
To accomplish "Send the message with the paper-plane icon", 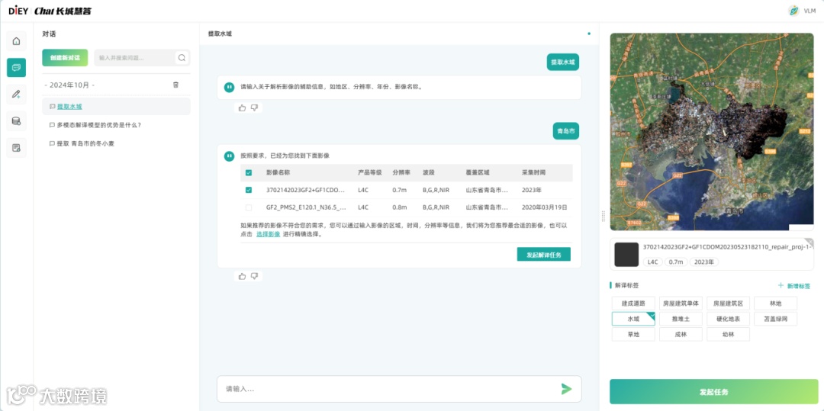I will click(566, 389).
